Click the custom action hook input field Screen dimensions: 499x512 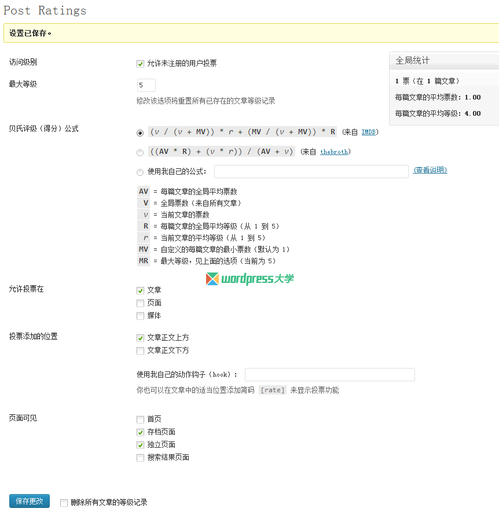coord(329,374)
